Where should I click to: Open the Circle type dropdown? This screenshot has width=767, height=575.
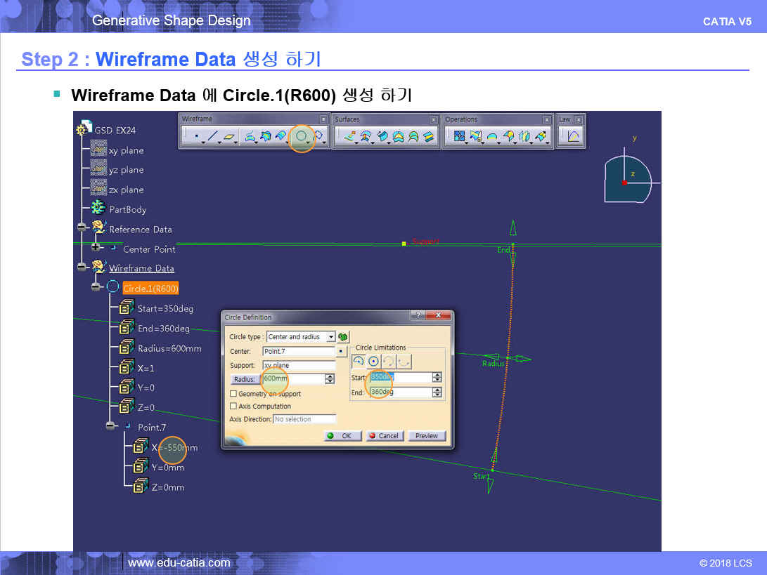tap(330, 337)
